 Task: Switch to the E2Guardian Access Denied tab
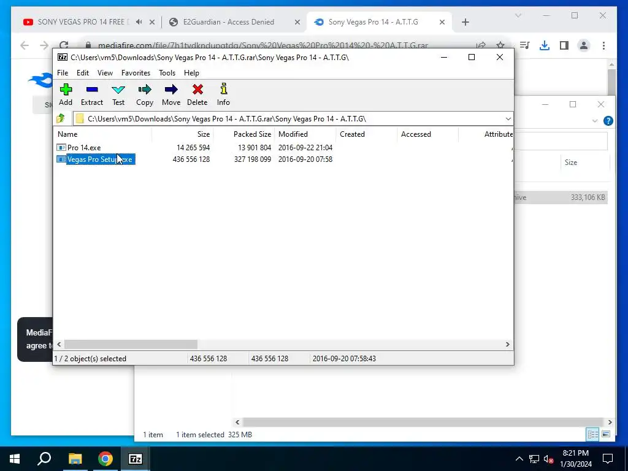pyautogui.click(x=228, y=22)
